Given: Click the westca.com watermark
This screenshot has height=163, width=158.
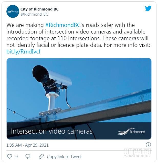Looking at the screenshot, I should point(138,153).
